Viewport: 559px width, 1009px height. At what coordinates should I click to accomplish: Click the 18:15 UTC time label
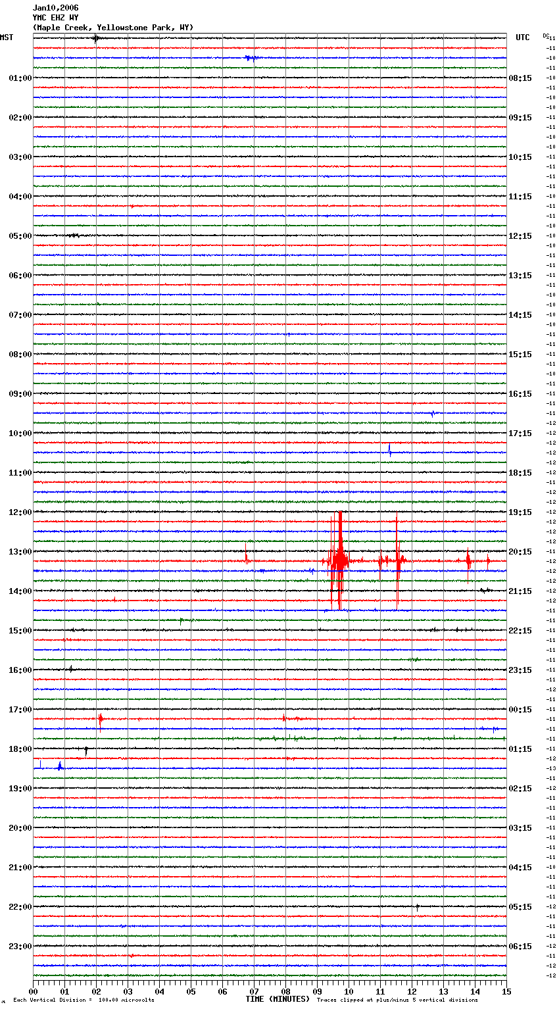tap(520, 473)
